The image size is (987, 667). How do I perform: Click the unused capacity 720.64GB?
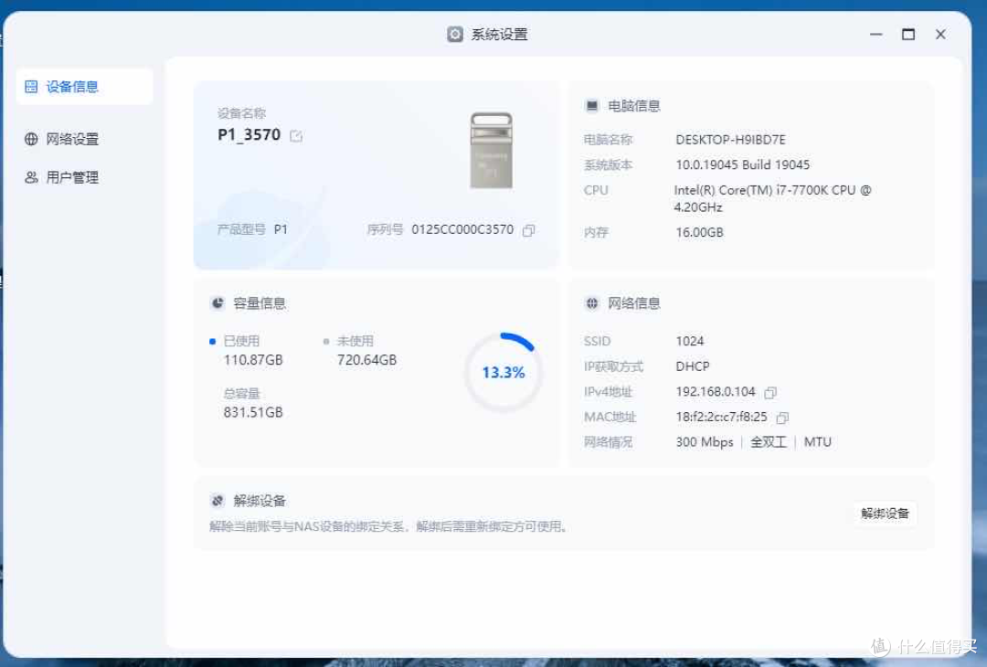point(367,360)
